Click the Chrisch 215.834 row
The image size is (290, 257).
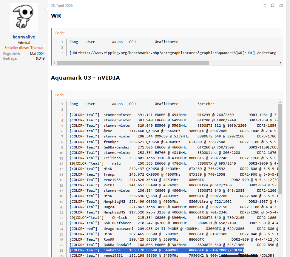(x=174, y=218)
